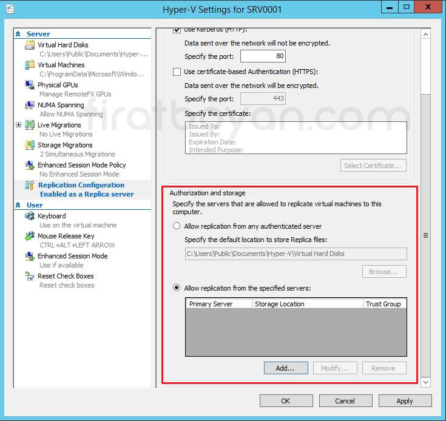Click the Add... button
The image size is (446, 421).
(x=286, y=368)
